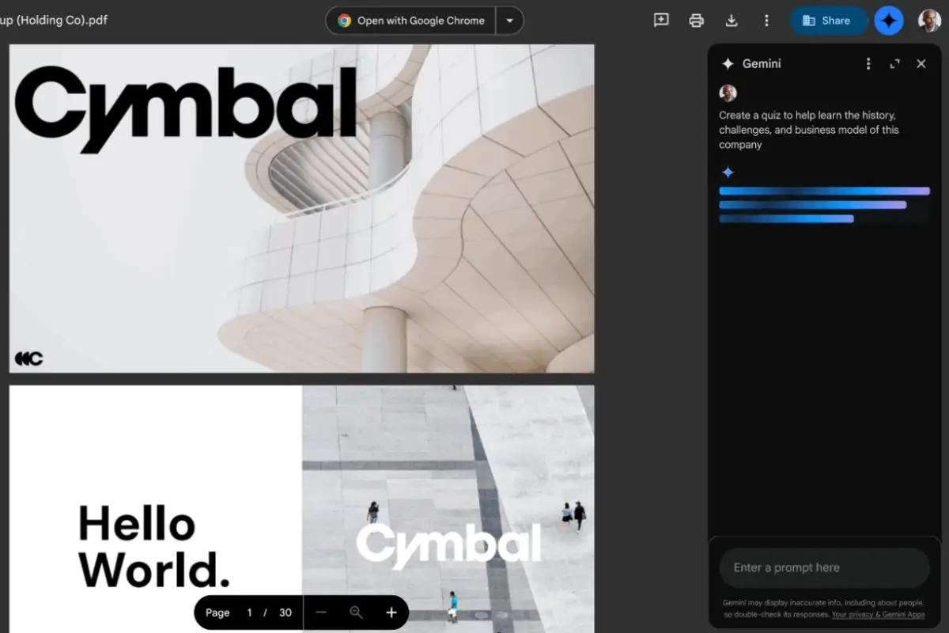Click the add comment icon
This screenshot has height=633, width=949.
click(x=661, y=21)
